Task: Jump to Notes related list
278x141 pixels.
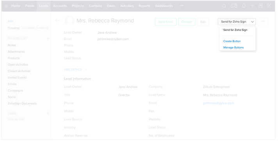Action: point(12,45)
